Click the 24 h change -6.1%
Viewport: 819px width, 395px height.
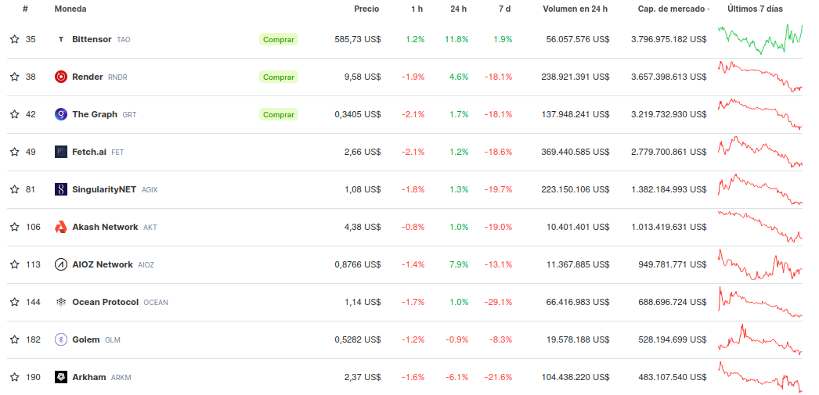(457, 377)
